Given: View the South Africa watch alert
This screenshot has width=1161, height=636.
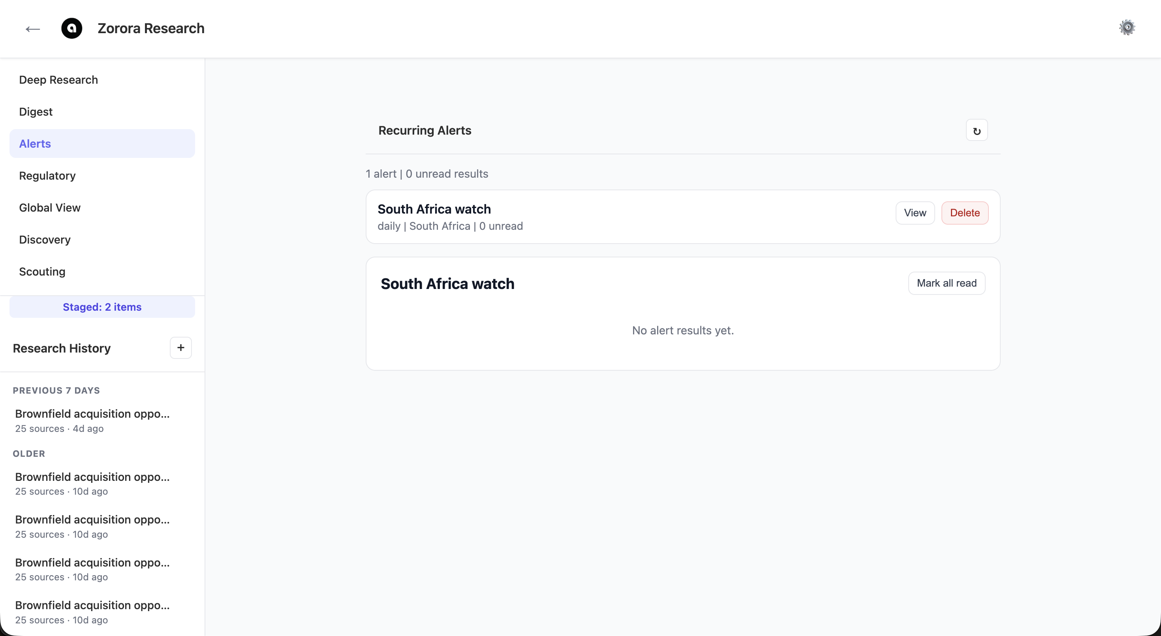Looking at the screenshot, I should (915, 213).
